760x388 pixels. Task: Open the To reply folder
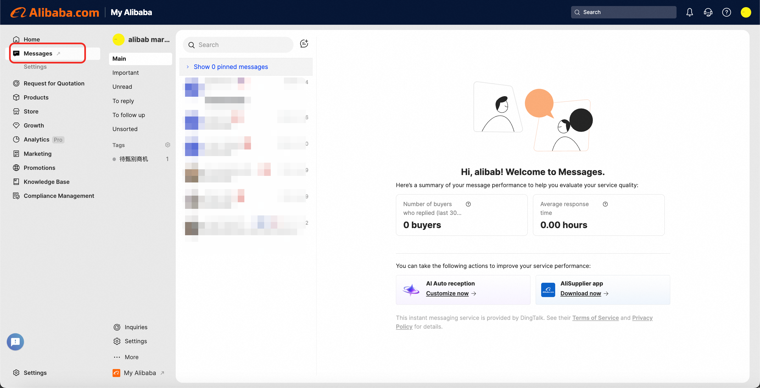(123, 101)
